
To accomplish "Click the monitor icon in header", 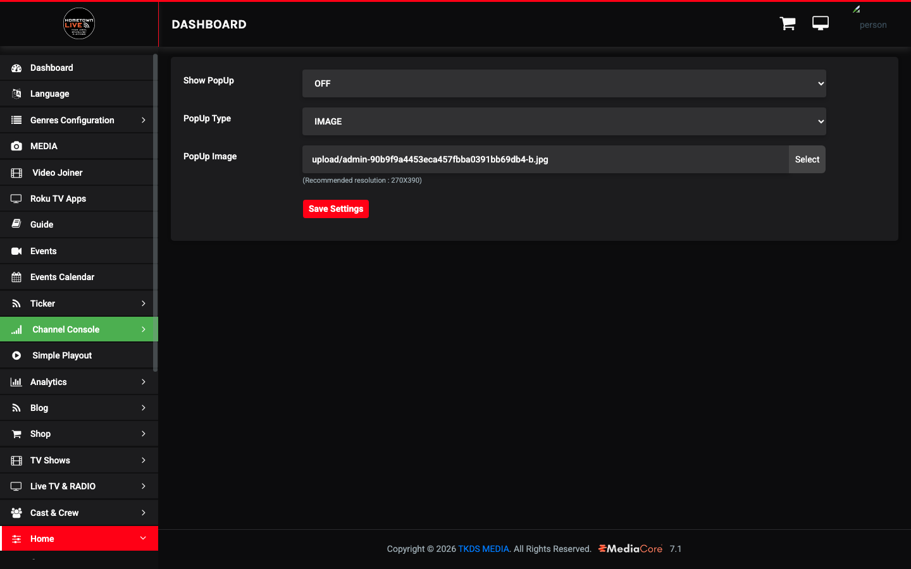I will point(821,23).
